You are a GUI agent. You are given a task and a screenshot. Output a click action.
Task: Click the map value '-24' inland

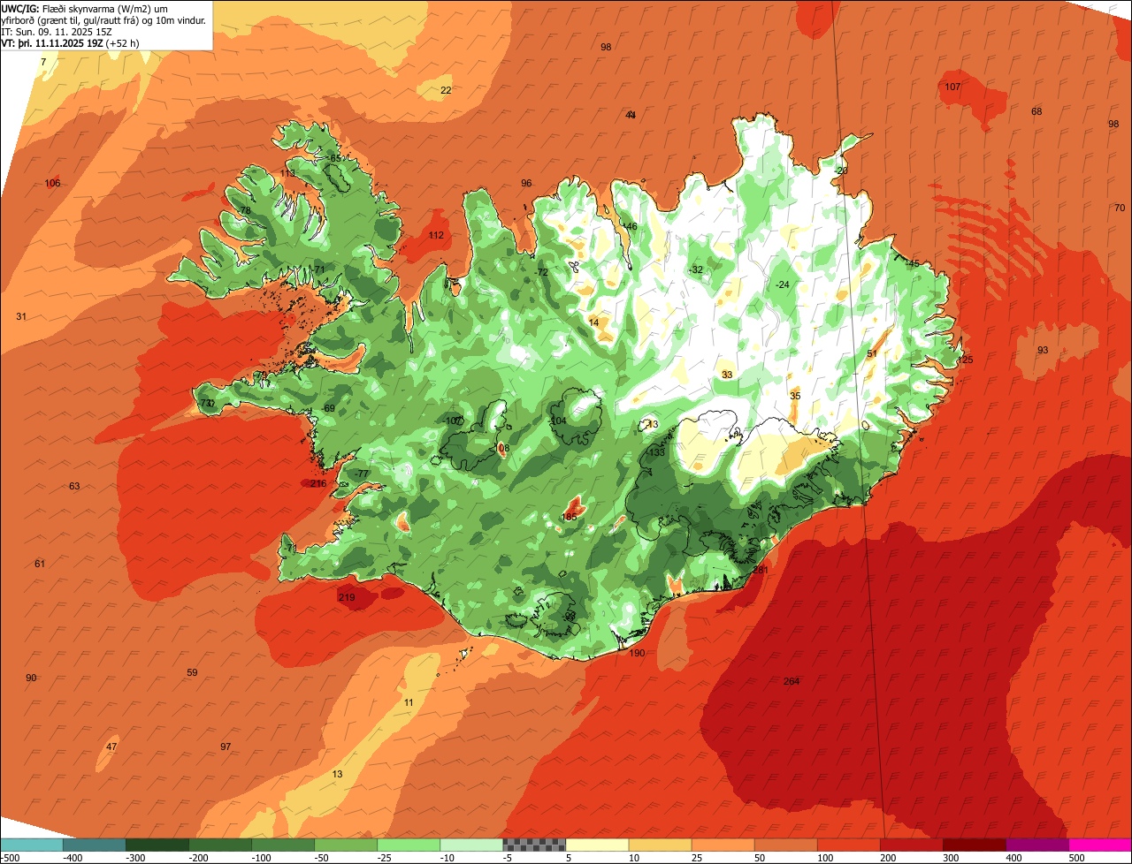(782, 284)
